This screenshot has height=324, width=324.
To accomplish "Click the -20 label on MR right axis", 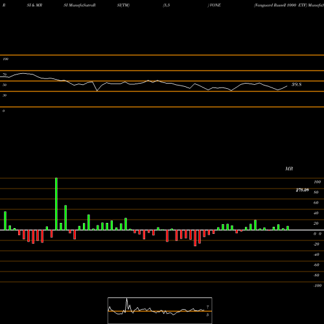I will click(316, 244).
